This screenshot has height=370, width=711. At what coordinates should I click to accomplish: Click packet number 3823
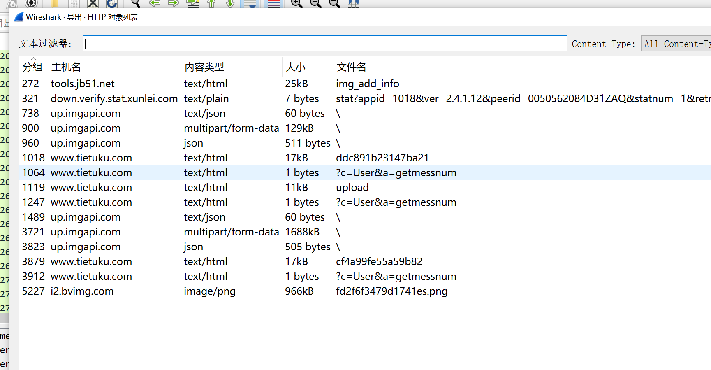point(33,247)
